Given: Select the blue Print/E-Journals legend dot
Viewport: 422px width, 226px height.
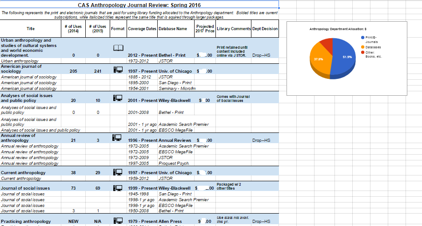Looking at the screenshot, I should 363,38.
